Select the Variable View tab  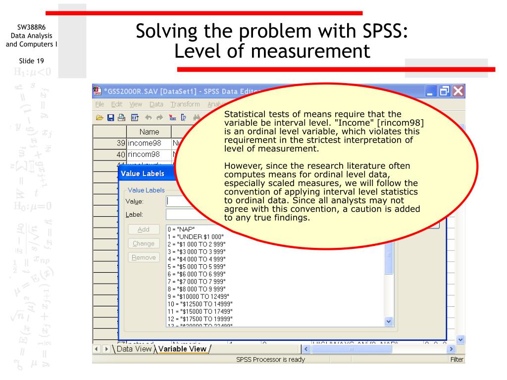(x=182, y=349)
